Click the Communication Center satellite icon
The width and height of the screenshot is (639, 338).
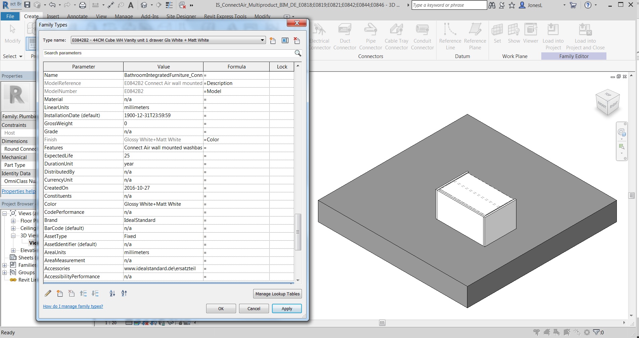coord(502,5)
